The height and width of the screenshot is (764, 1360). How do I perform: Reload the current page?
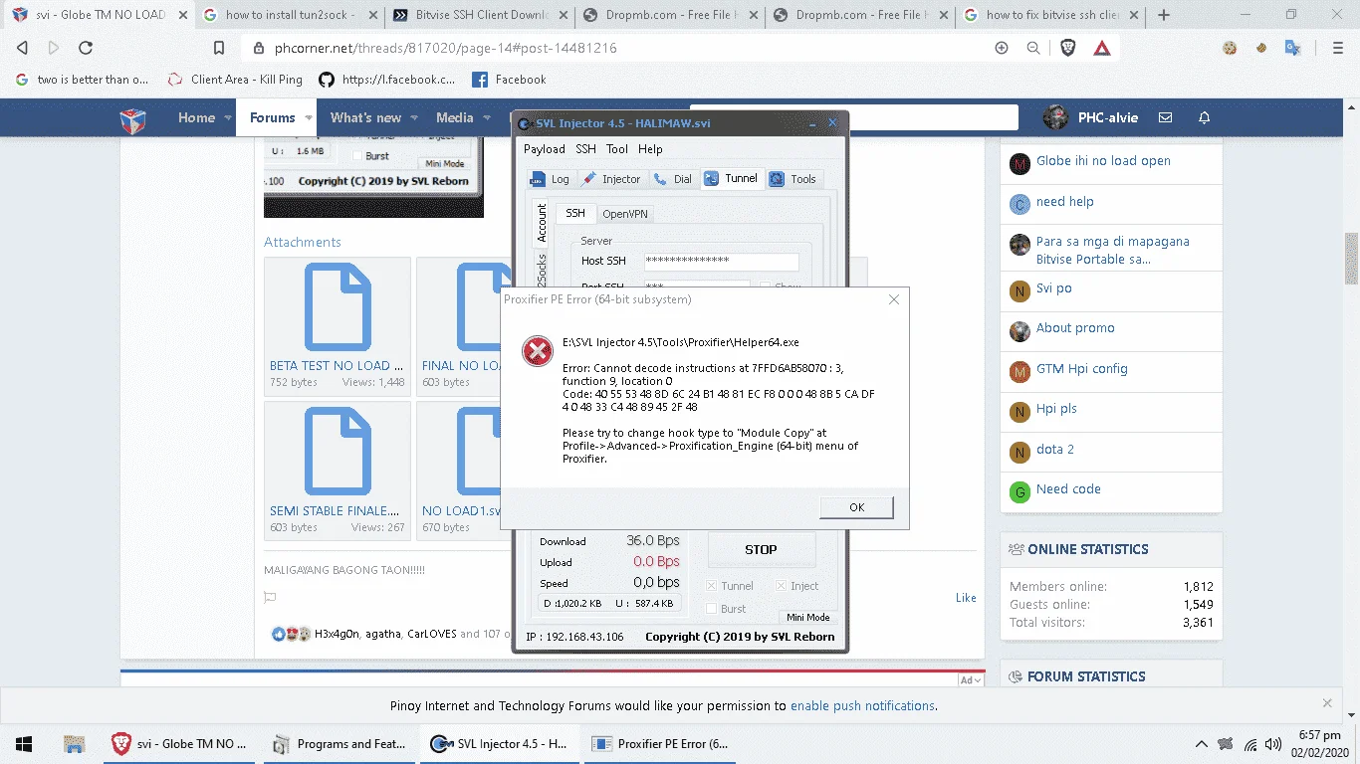click(x=86, y=48)
